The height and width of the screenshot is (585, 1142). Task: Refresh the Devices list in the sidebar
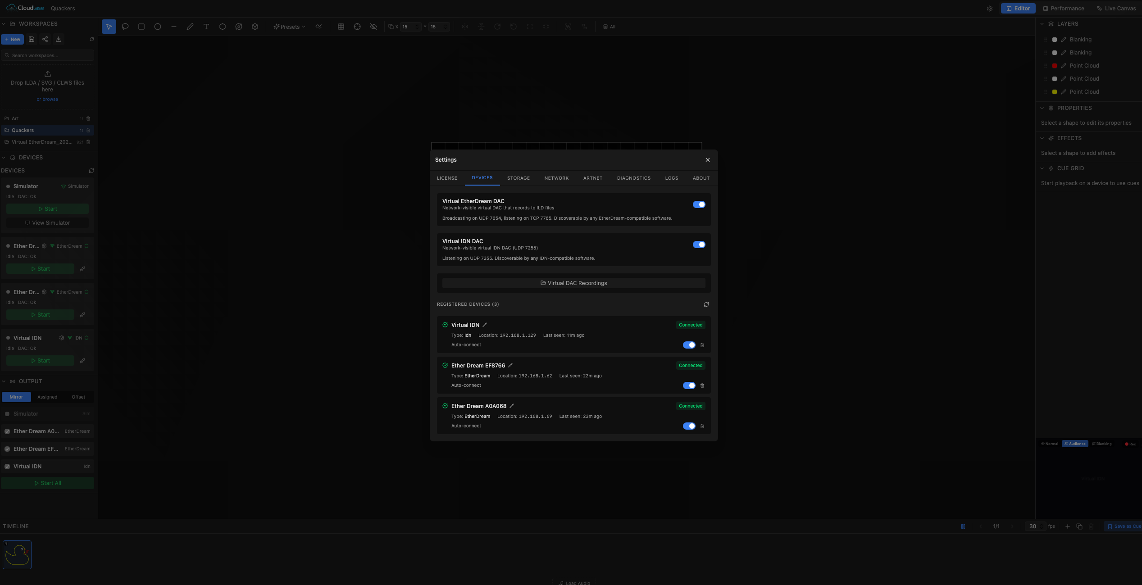coord(91,170)
